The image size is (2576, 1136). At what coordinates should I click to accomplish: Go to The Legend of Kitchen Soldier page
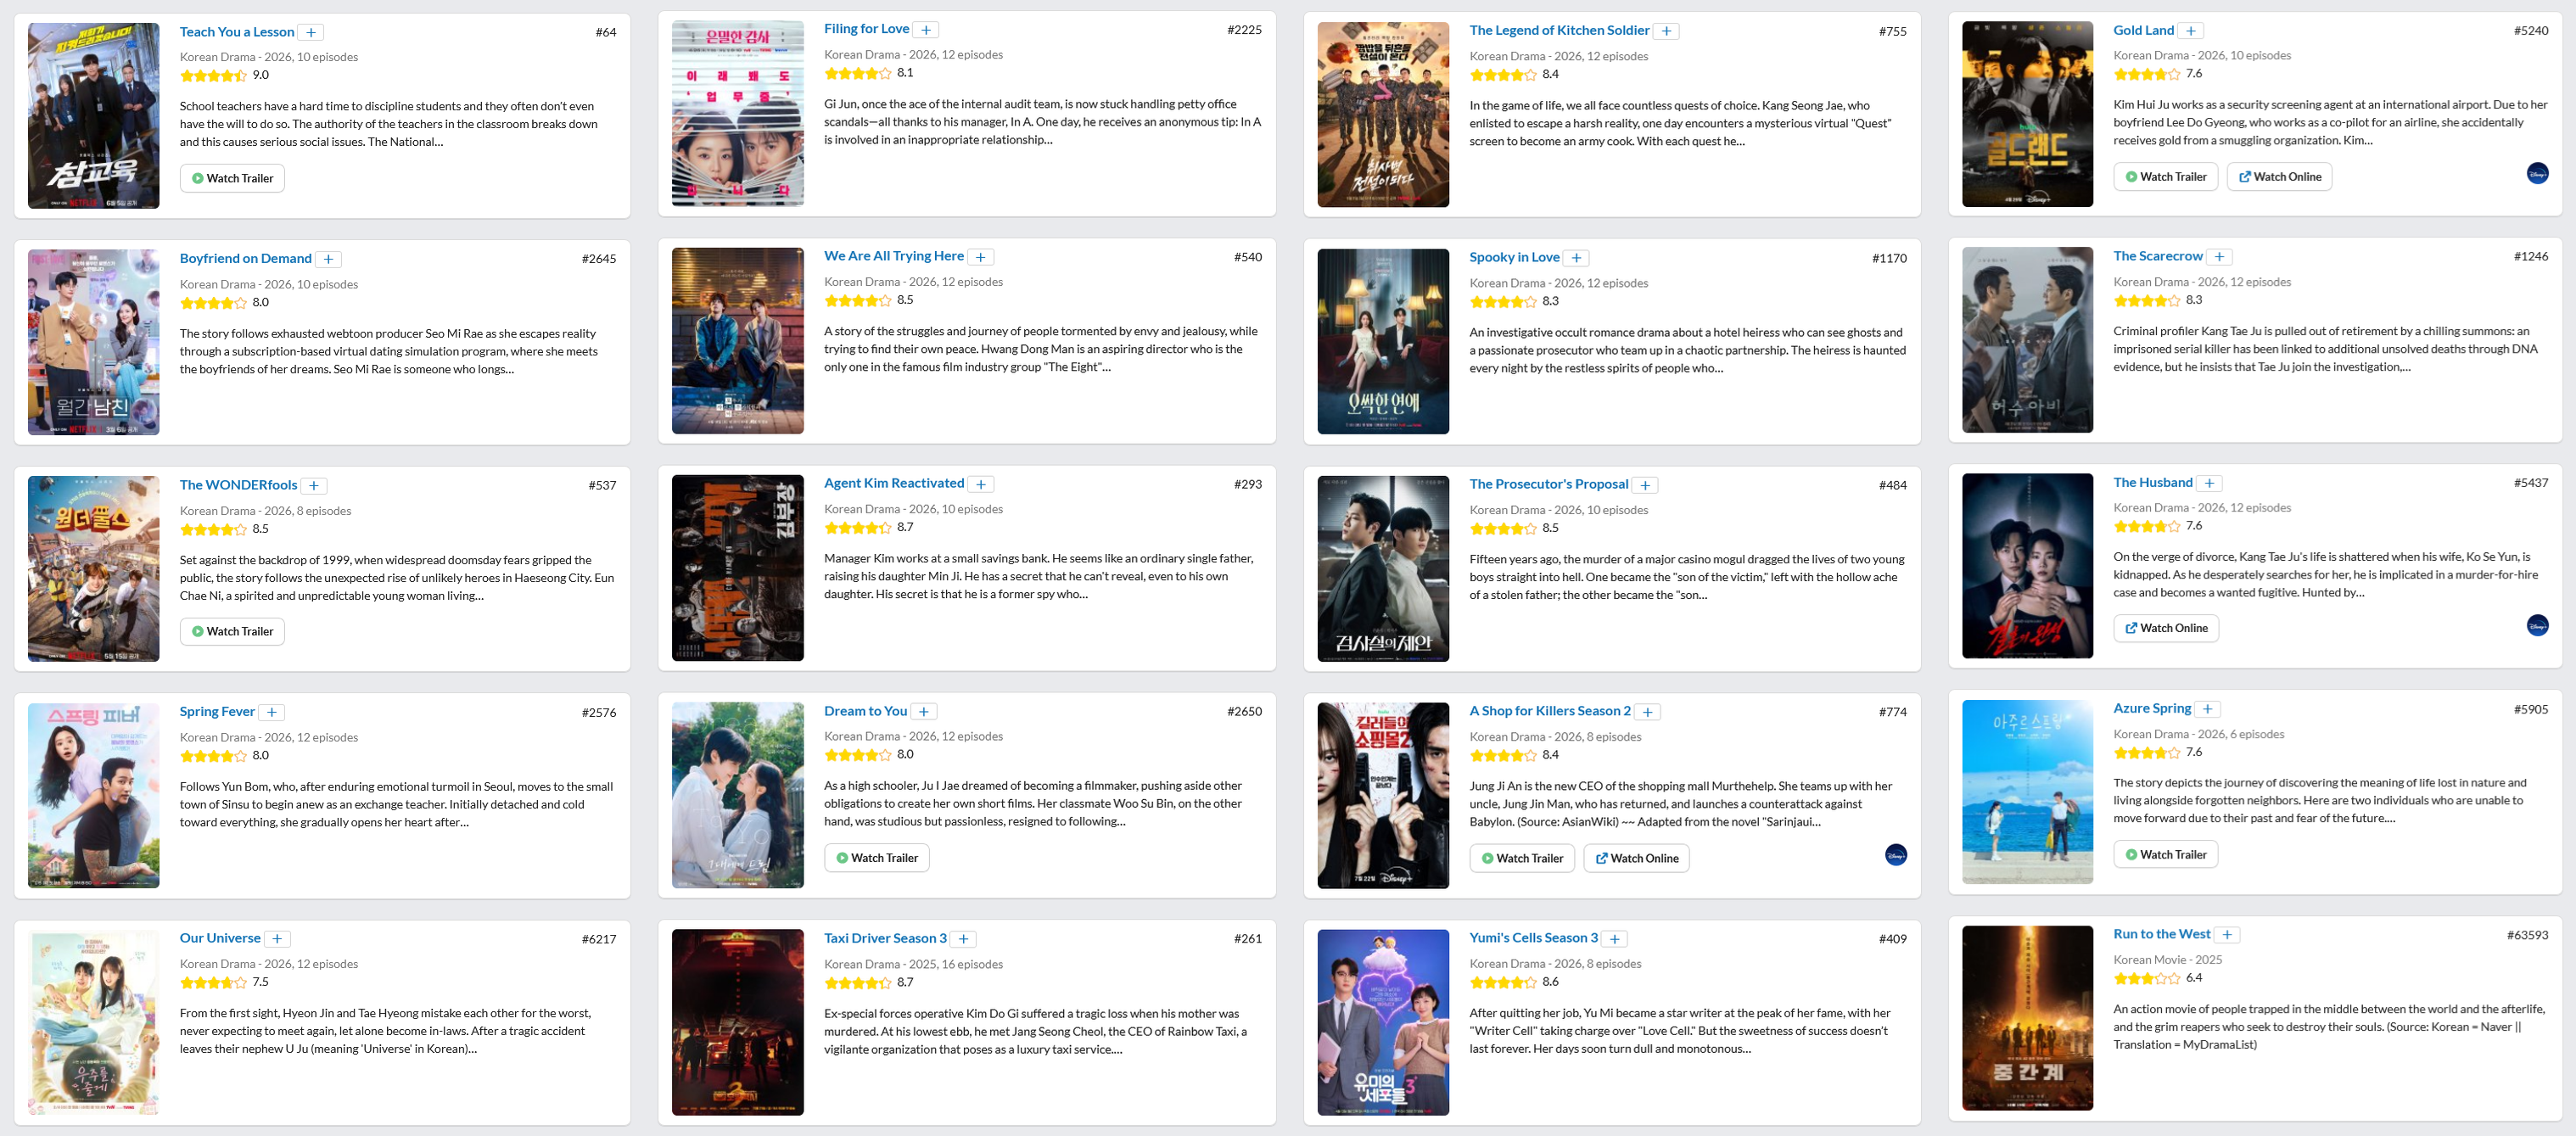click(1560, 31)
